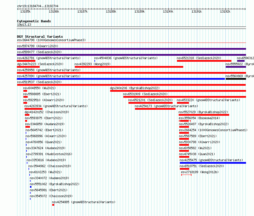Click the nsv4257890 blue variant bar
This screenshot has height=216, width=254.
121,79
